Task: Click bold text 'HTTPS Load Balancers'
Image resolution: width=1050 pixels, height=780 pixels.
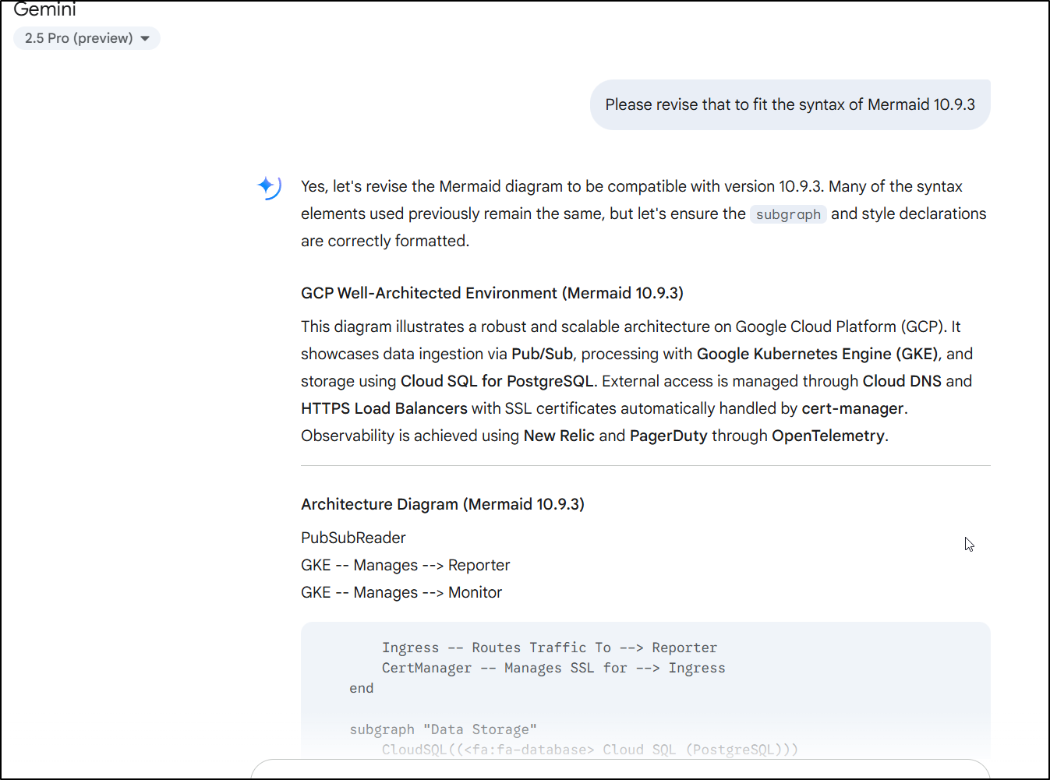Action: click(x=384, y=408)
